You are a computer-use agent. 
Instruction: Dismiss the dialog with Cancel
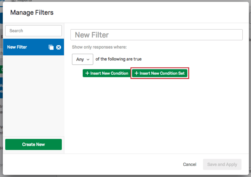(x=189, y=164)
